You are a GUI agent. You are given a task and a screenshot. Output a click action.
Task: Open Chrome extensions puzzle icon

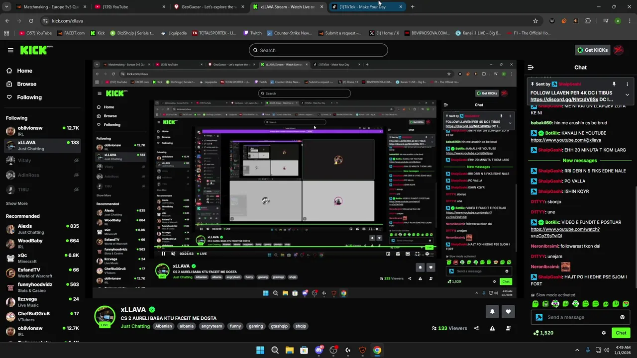tap(588, 21)
